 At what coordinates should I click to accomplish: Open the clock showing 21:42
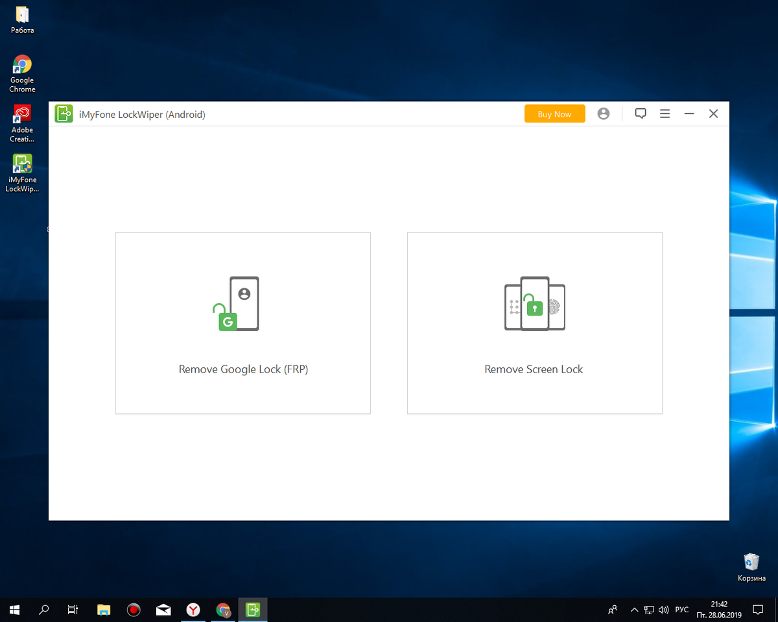[x=718, y=610]
